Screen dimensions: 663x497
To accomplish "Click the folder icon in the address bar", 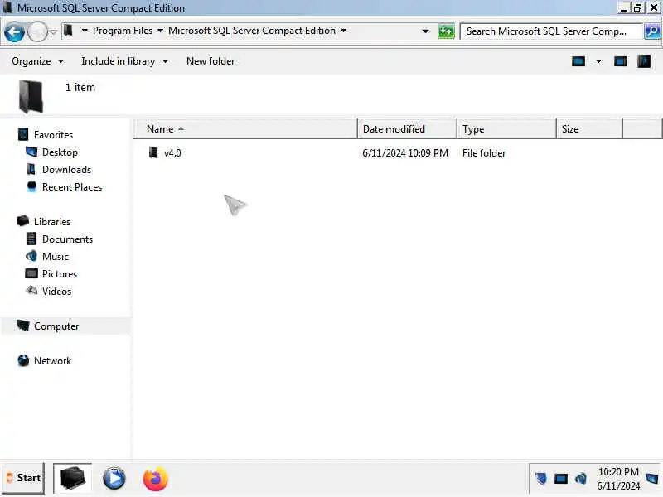I will (x=68, y=31).
